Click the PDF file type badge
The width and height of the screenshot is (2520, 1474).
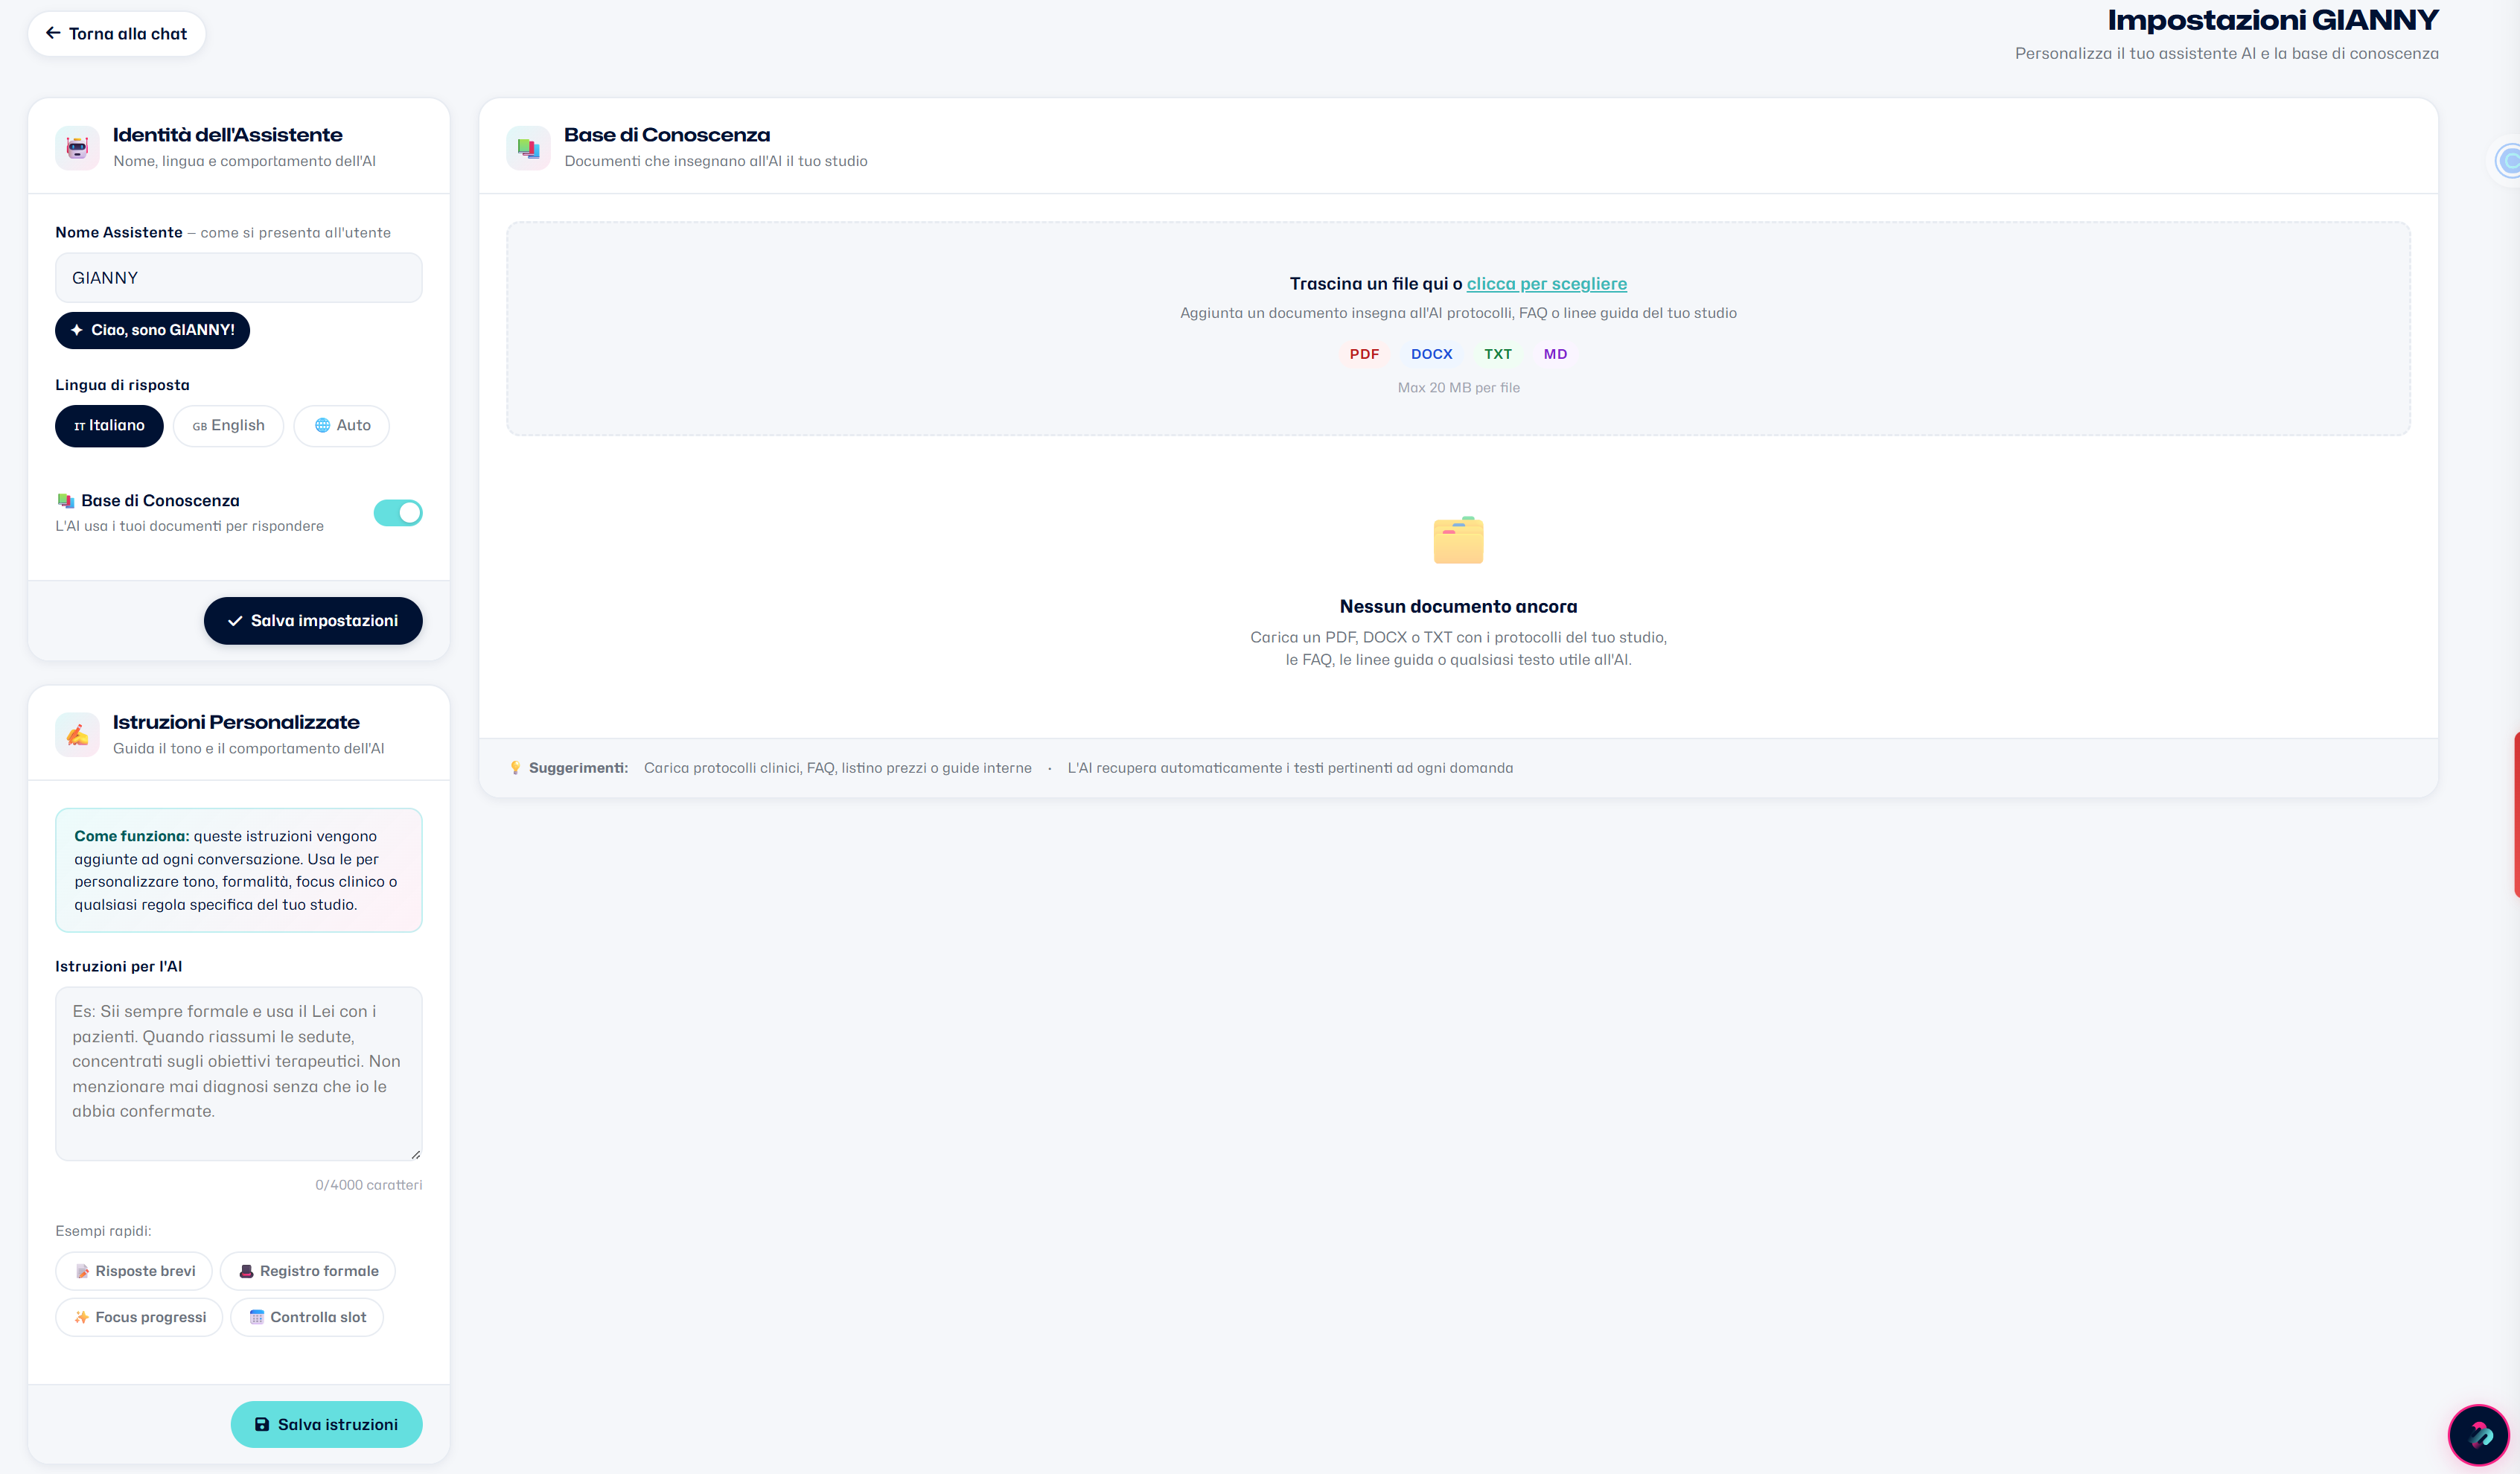1363,354
